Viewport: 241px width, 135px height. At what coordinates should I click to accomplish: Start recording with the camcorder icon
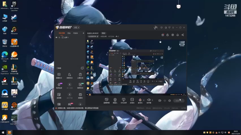point(160,100)
